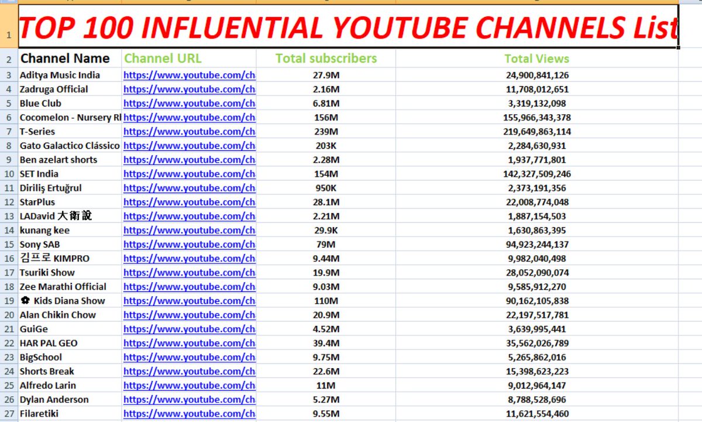The image size is (702, 422).
Task: Select row 15 via its row header
Action: (x=9, y=244)
